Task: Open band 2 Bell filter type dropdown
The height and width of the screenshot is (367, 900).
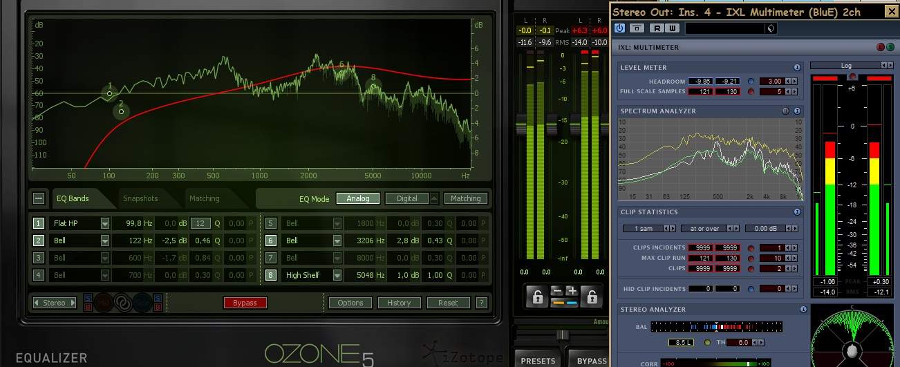Action: point(105,241)
